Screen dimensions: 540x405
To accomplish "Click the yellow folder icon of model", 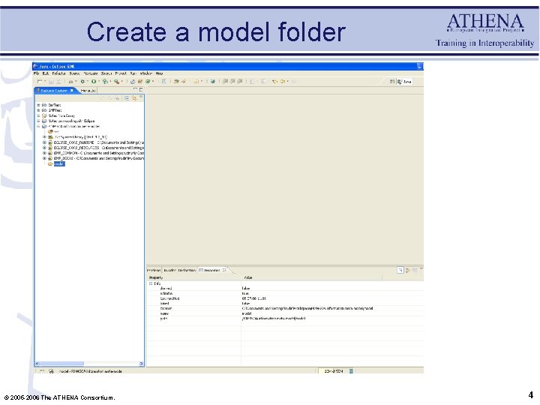I will tap(50, 164).
